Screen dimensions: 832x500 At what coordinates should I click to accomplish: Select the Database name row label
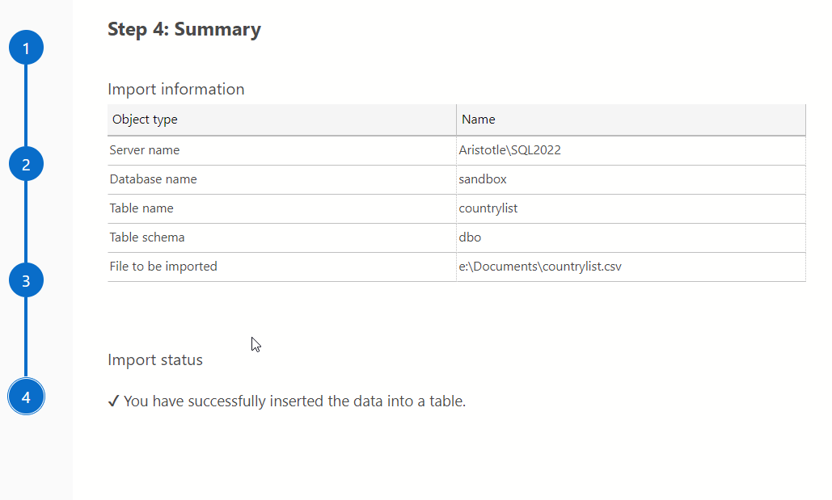(153, 179)
